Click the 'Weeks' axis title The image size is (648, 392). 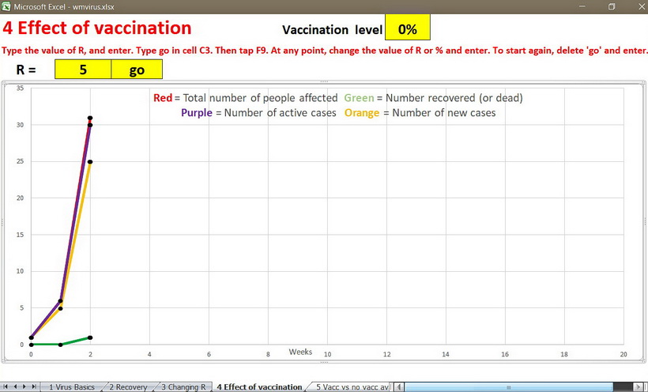pos(300,351)
